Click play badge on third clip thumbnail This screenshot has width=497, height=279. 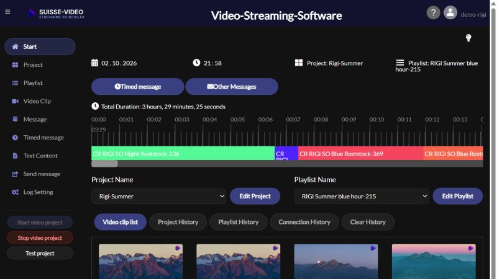[x=373, y=249]
